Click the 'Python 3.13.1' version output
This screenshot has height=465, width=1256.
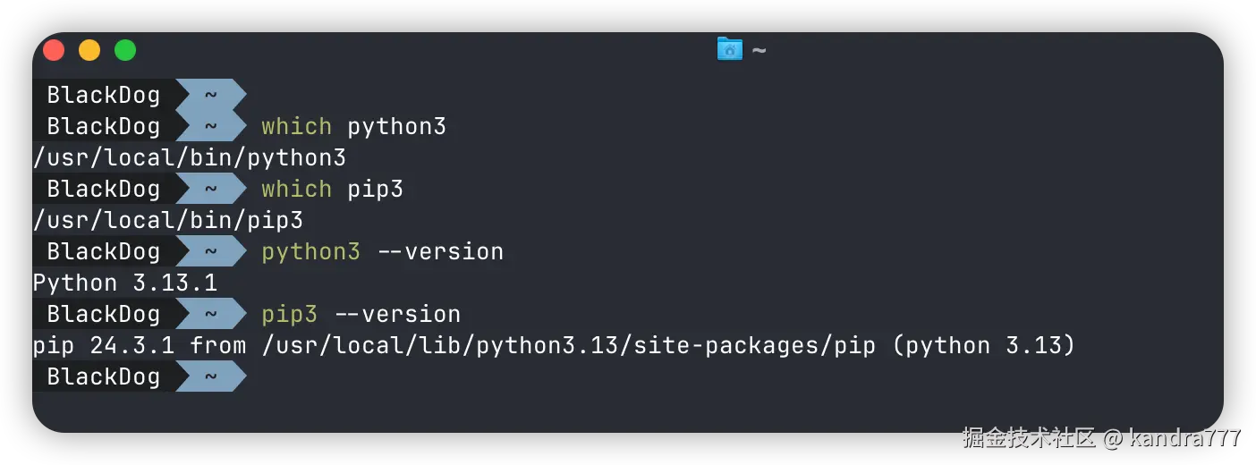(x=124, y=283)
